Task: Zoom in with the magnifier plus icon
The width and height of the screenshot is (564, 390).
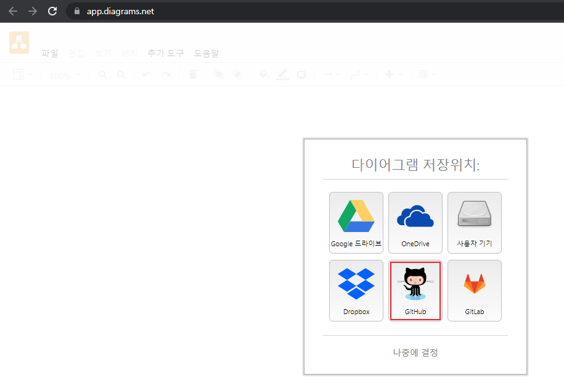Action: click(x=103, y=75)
